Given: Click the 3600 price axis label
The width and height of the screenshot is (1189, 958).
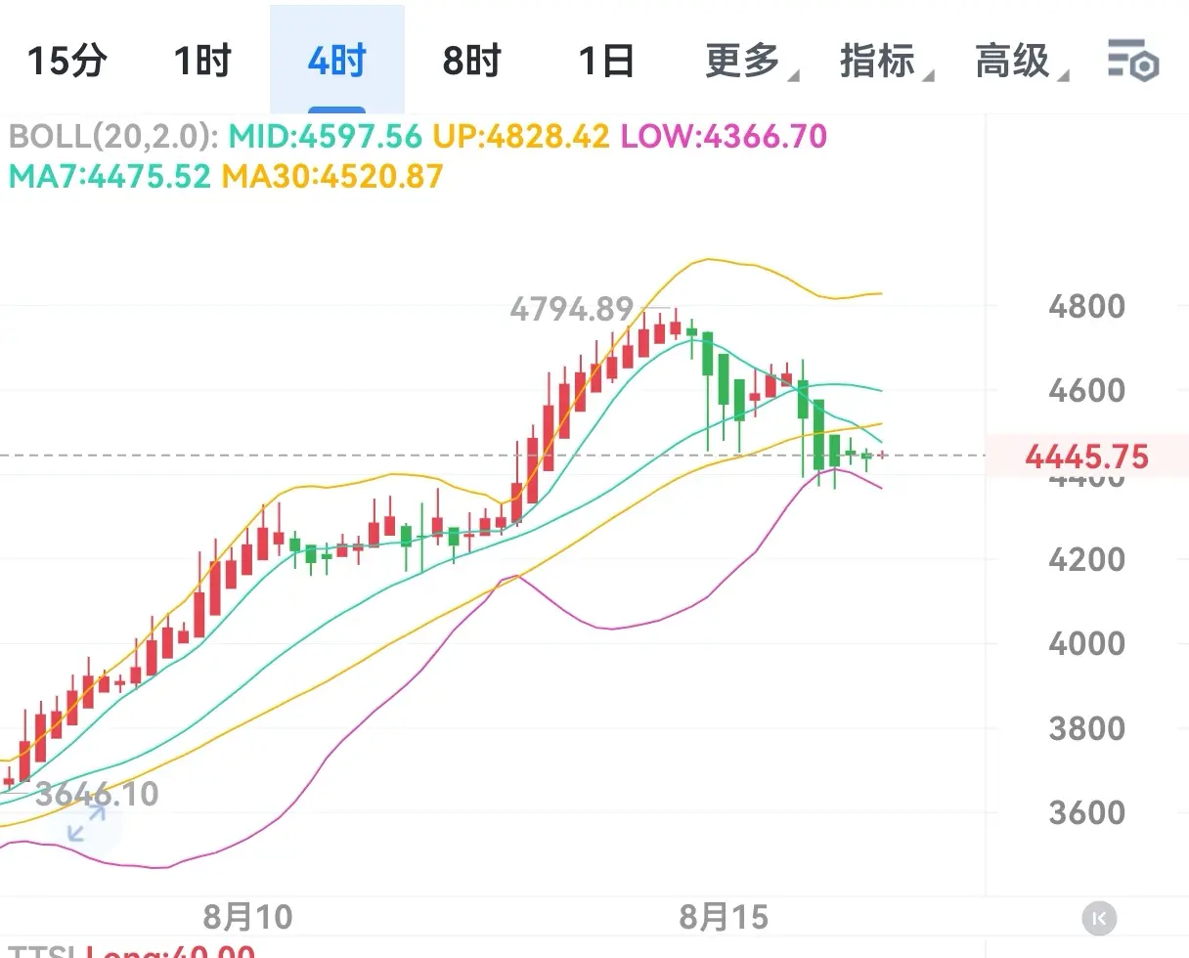Looking at the screenshot, I should click(x=1086, y=812).
